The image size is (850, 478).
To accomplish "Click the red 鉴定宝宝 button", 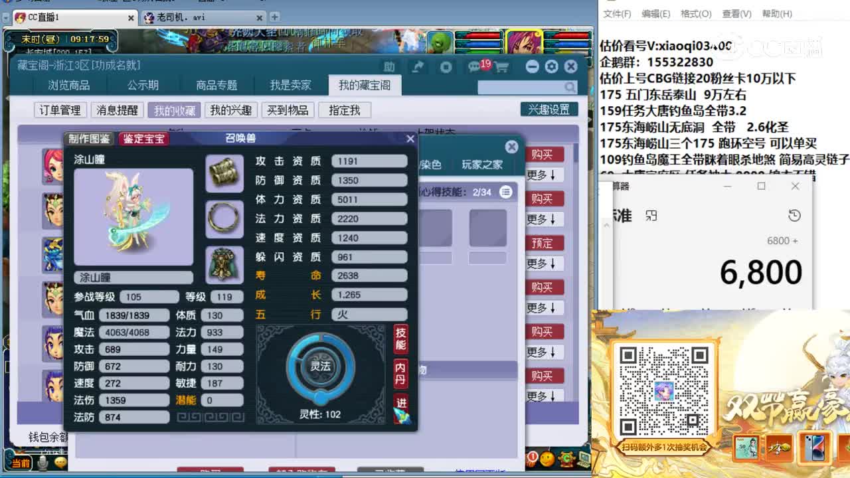I will pyautogui.click(x=143, y=139).
